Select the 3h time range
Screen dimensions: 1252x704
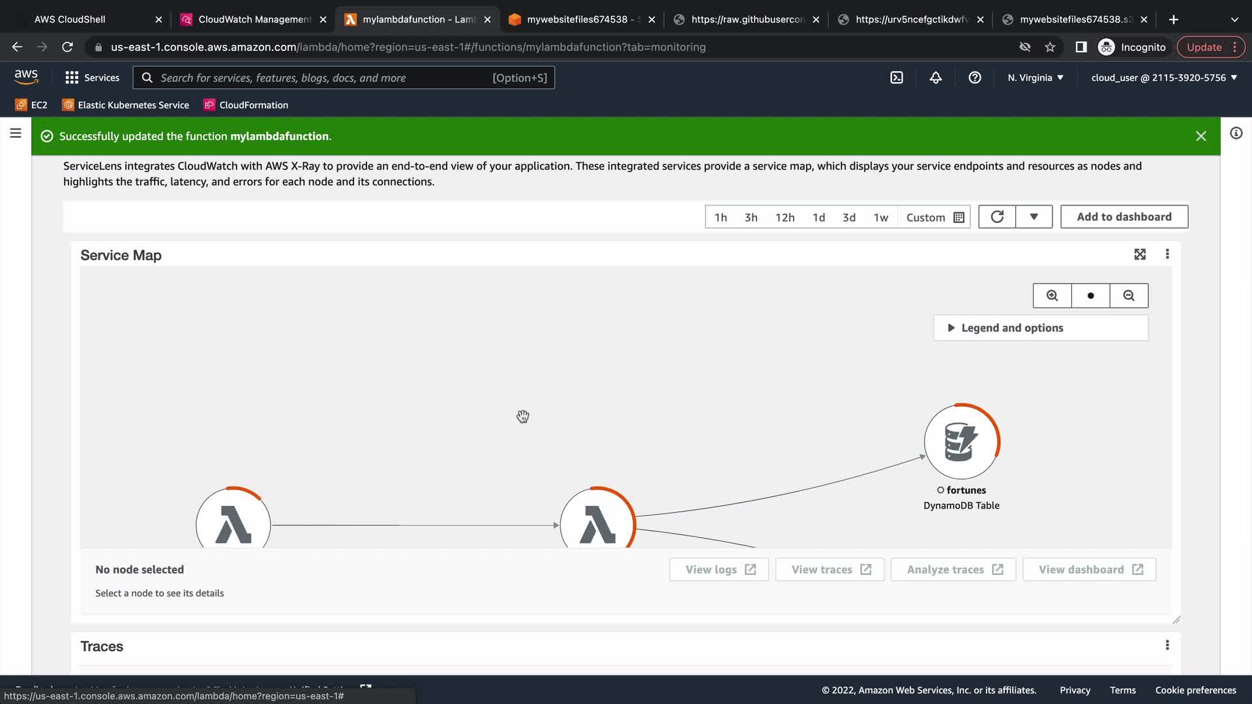pos(751,218)
